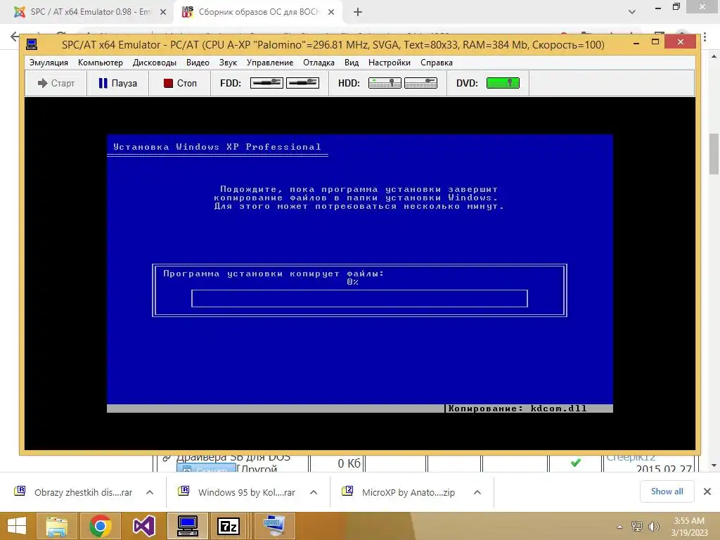
Task: Click the Старт toolbar button
Action: [56, 83]
